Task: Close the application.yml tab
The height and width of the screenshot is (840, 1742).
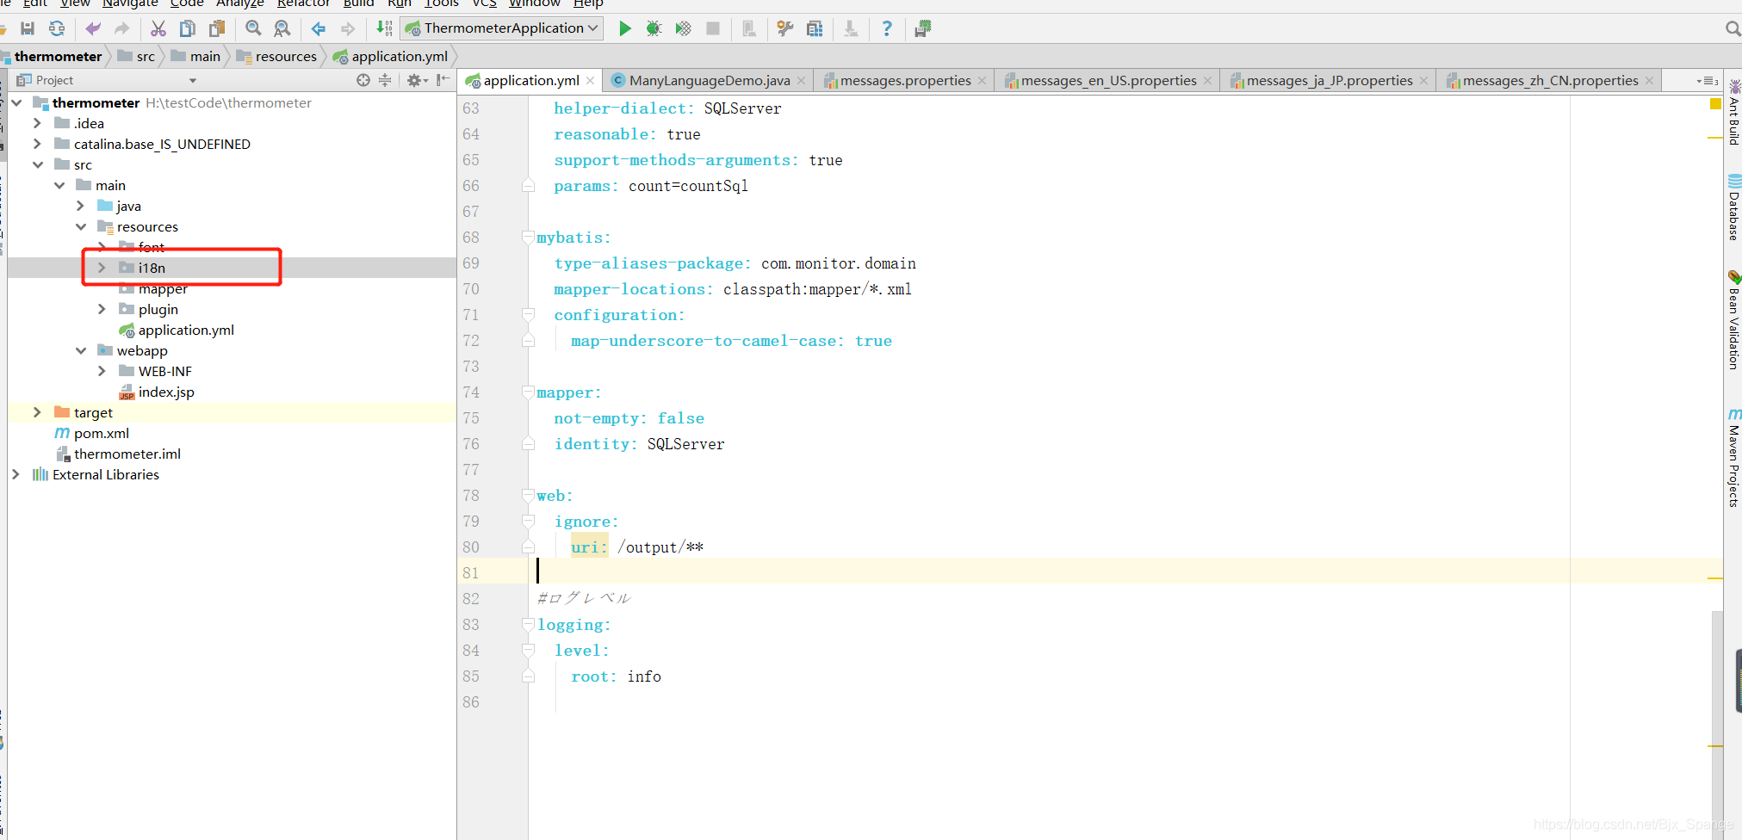Action: click(590, 81)
